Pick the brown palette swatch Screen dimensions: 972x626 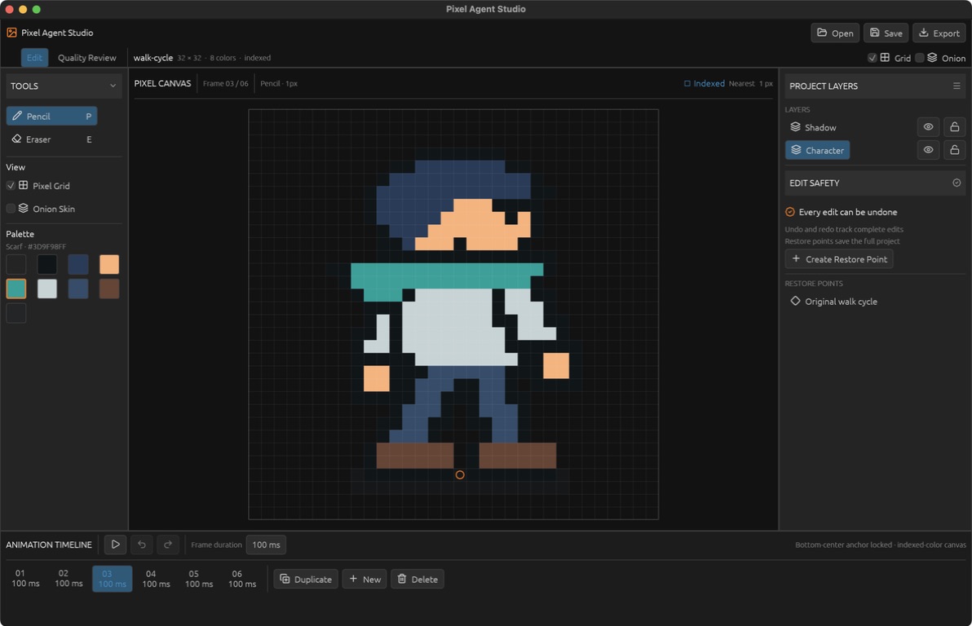109,289
